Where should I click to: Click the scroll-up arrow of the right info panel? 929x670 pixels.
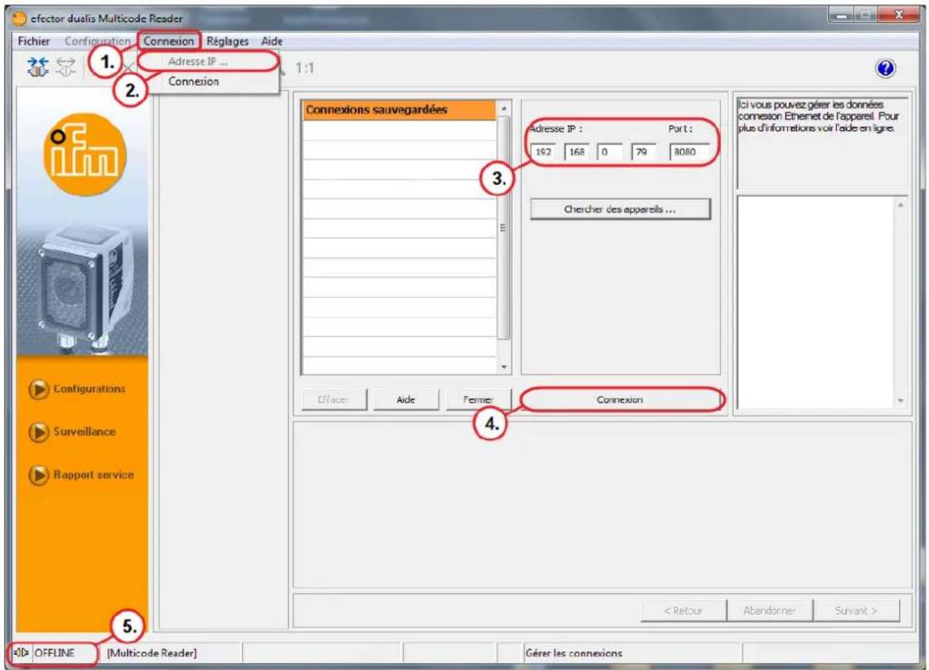(x=900, y=205)
